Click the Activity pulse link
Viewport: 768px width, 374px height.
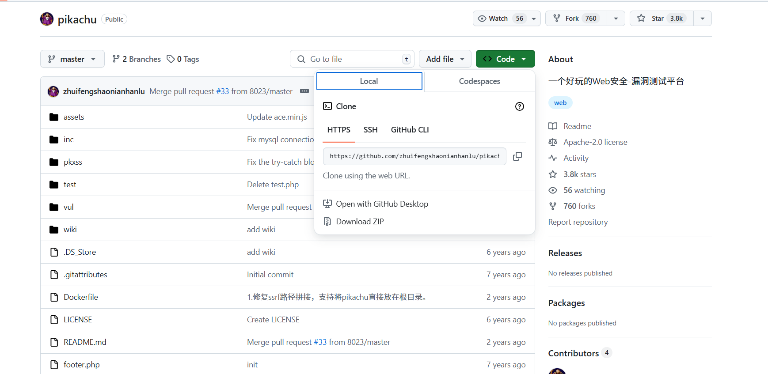pos(575,158)
